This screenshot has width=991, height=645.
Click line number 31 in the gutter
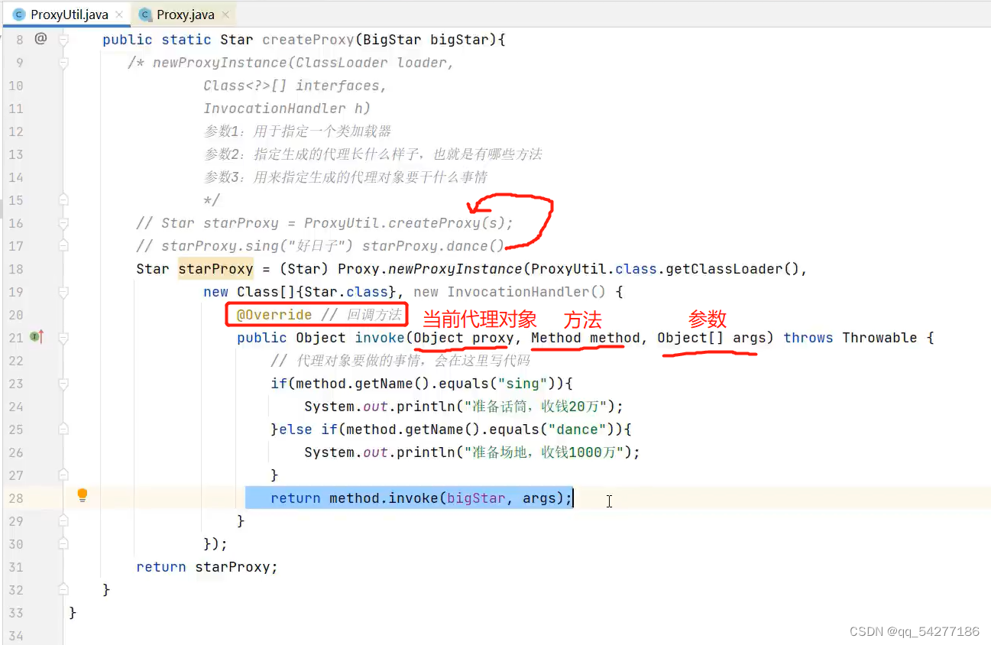tap(16, 567)
